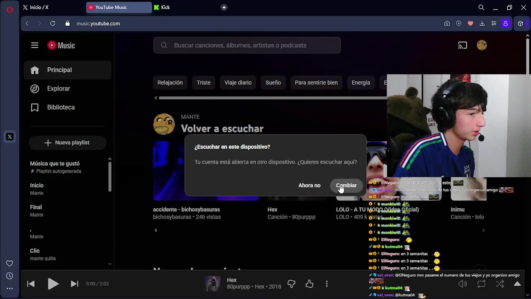Switch to the YouTube Music tab
The height and width of the screenshot is (299, 531).
pos(119,7)
